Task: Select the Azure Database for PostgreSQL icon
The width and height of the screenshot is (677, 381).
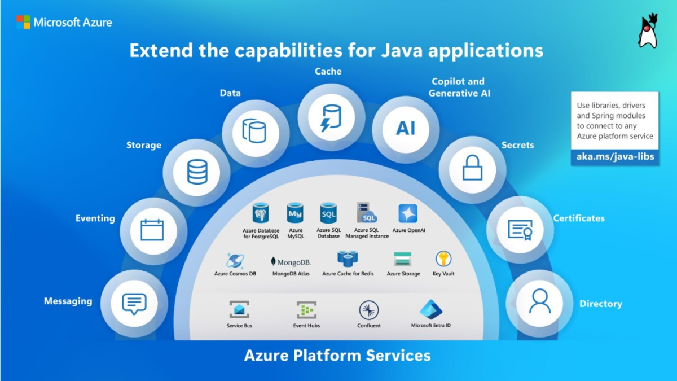Action: pyautogui.click(x=260, y=212)
